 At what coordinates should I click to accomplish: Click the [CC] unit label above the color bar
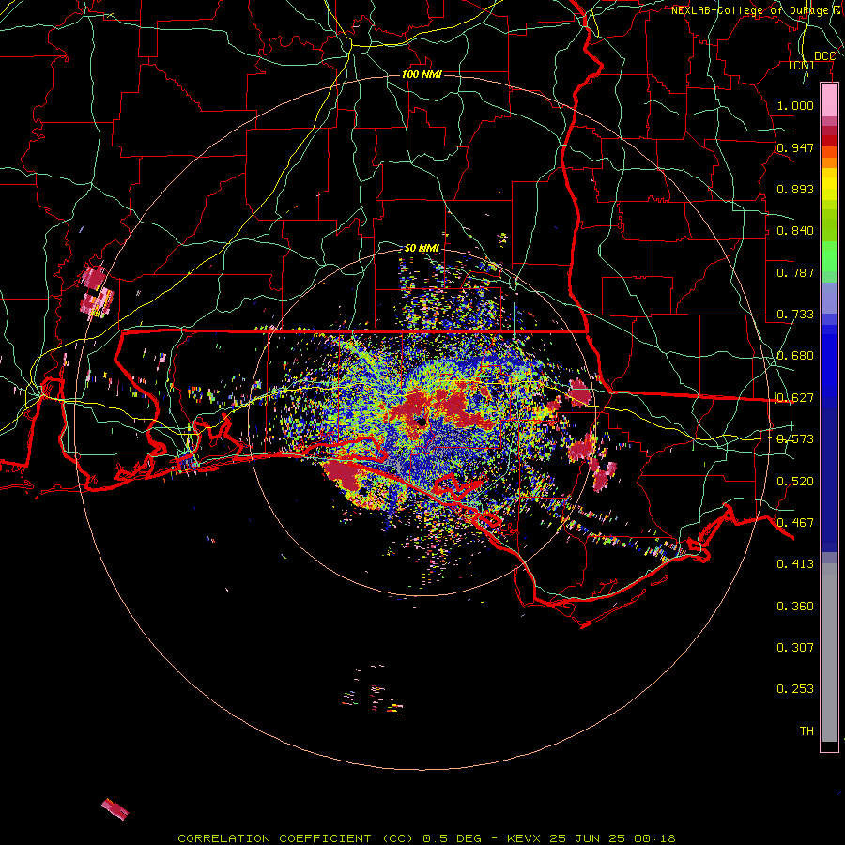tap(802, 66)
